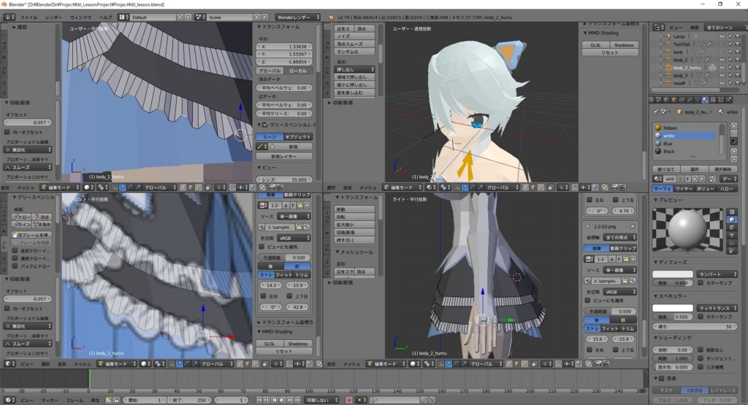Click the GLSL button in top MMD Shading
The image size is (748, 405).
(595, 45)
